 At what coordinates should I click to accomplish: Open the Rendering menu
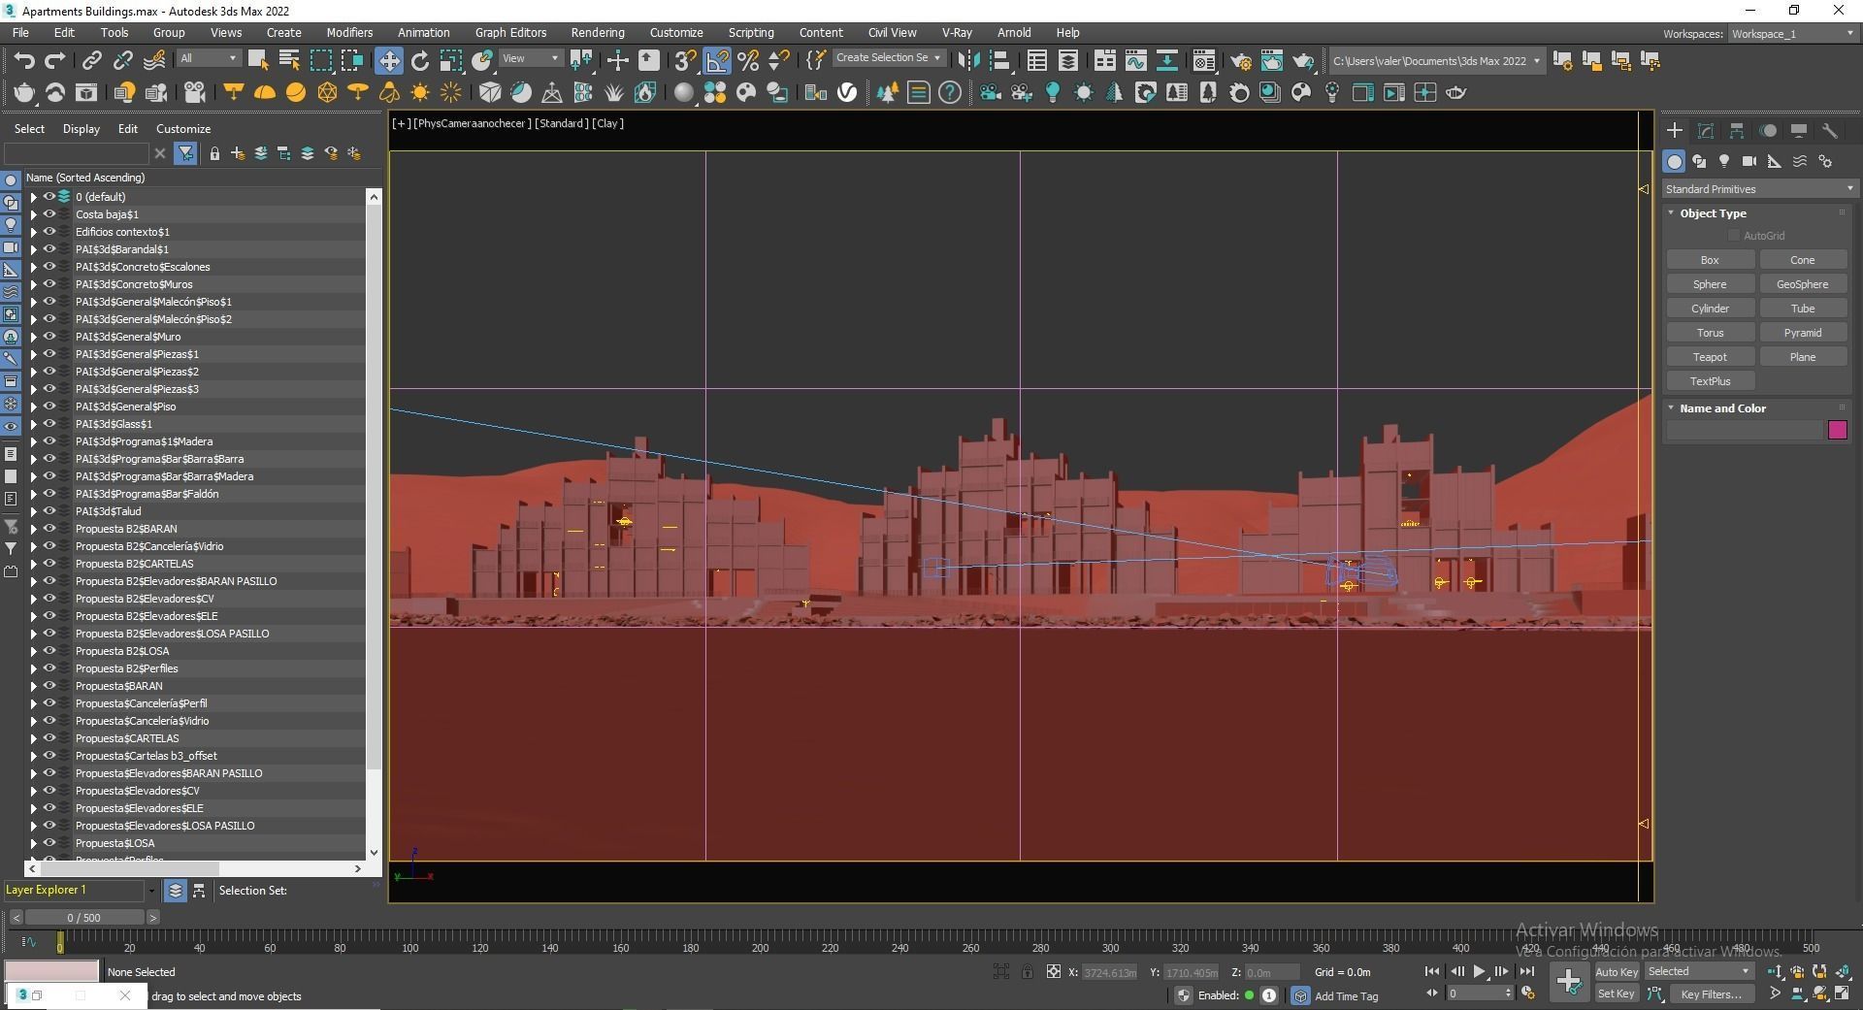tap(597, 32)
